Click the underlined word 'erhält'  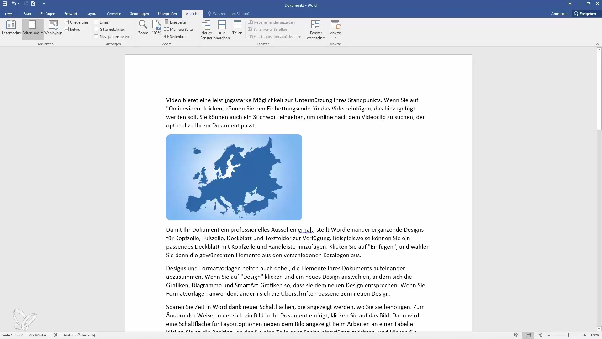[x=305, y=230]
